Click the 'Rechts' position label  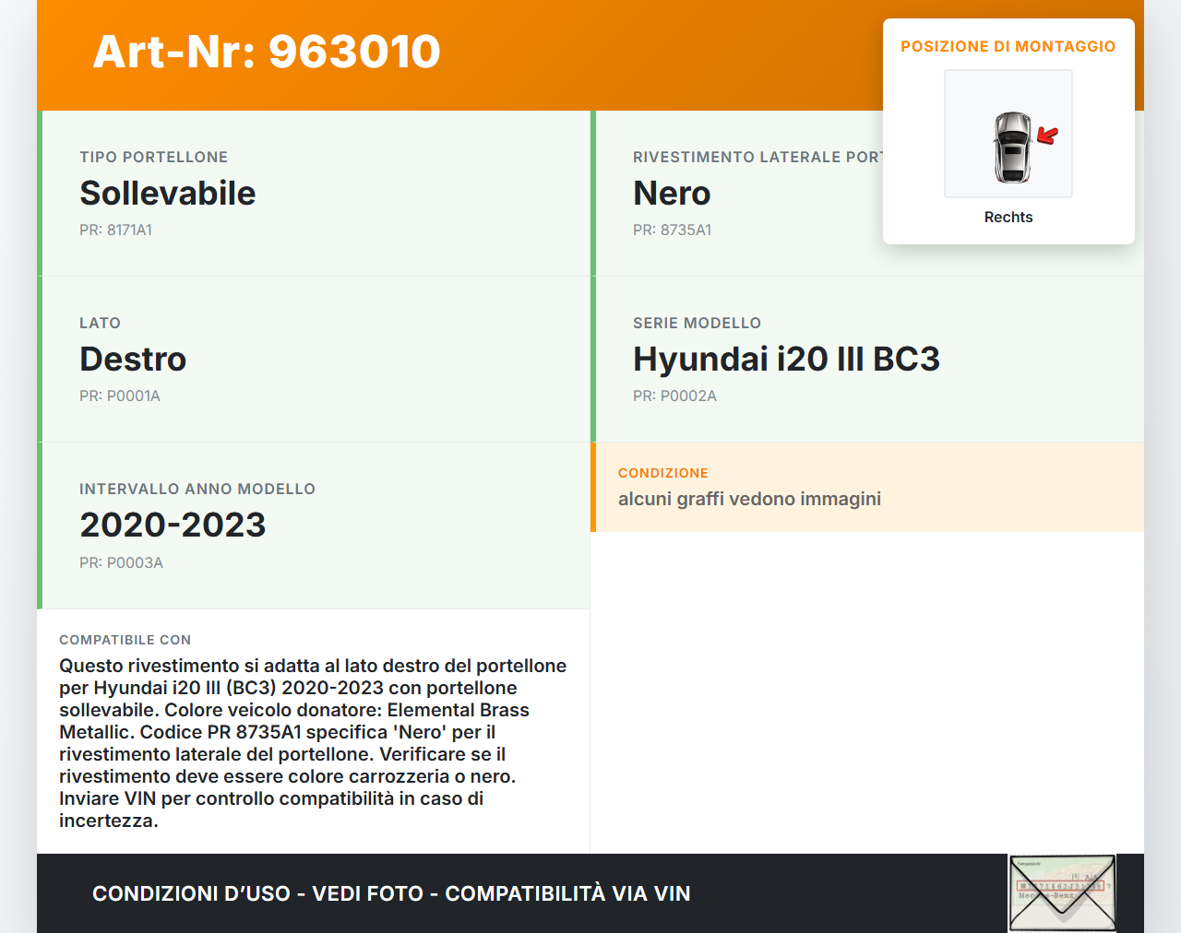(x=1008, y=218)
